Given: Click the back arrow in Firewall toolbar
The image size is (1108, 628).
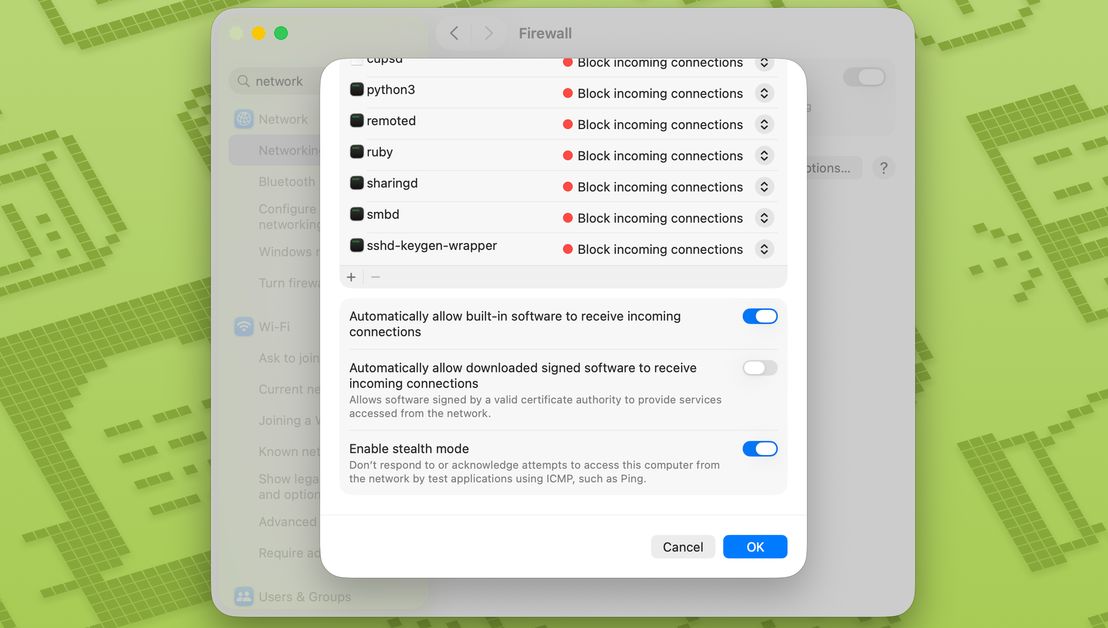Looking at the screenshot, I should pos(454,33).
